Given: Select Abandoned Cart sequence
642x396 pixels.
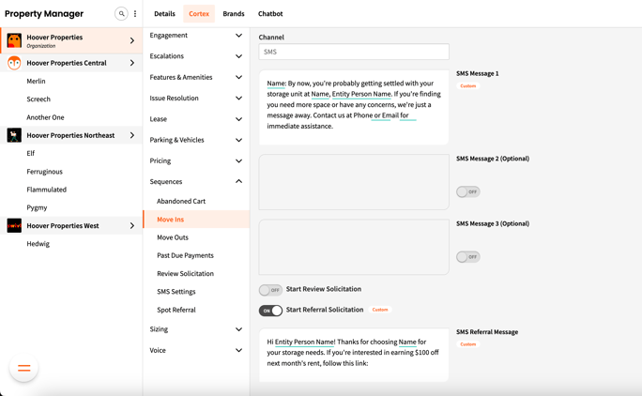Looking at the screenshot, I should click(181, 201).
